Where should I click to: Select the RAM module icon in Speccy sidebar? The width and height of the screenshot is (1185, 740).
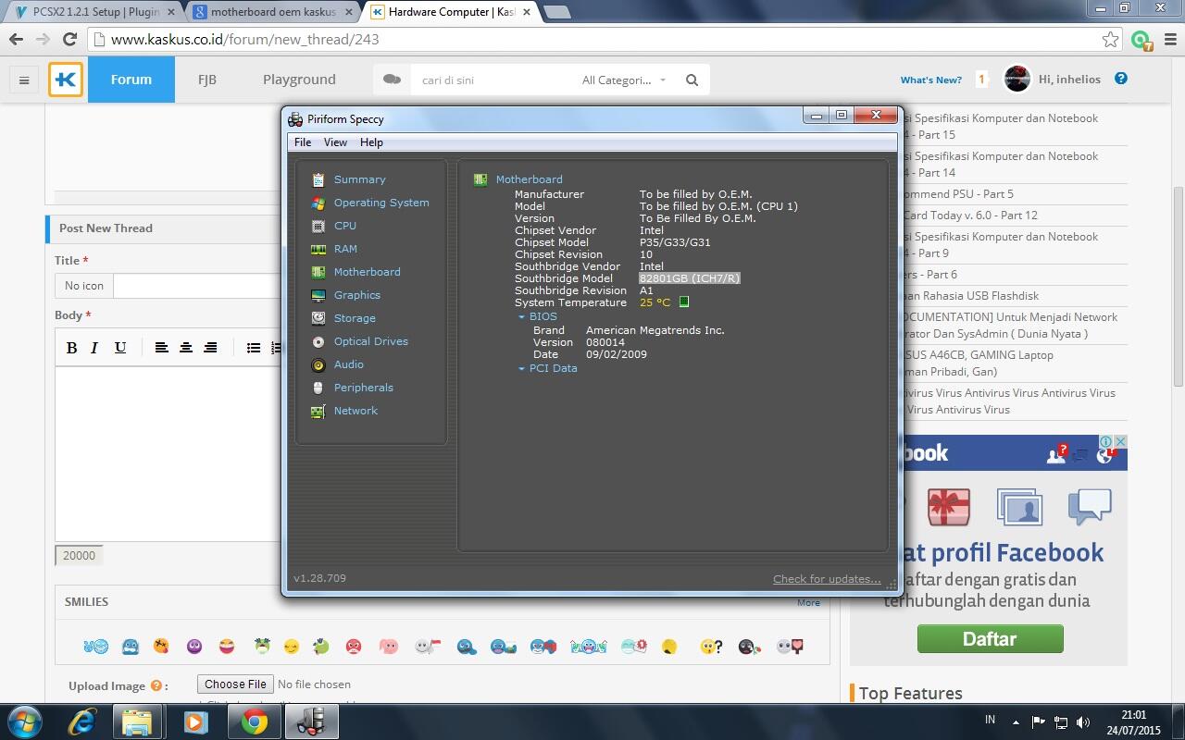[318, 249]
